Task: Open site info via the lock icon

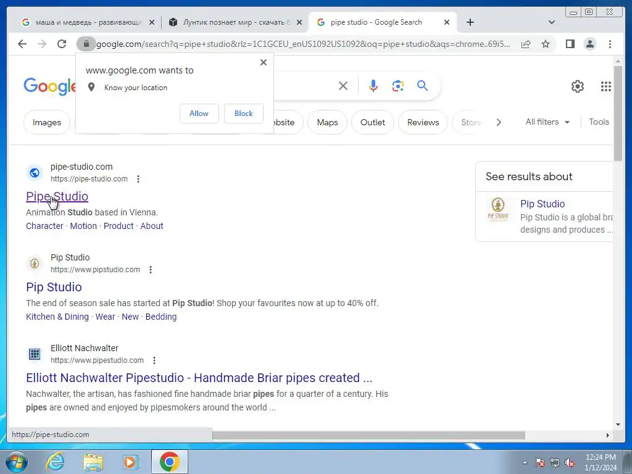Action: (x=86, y=44)
